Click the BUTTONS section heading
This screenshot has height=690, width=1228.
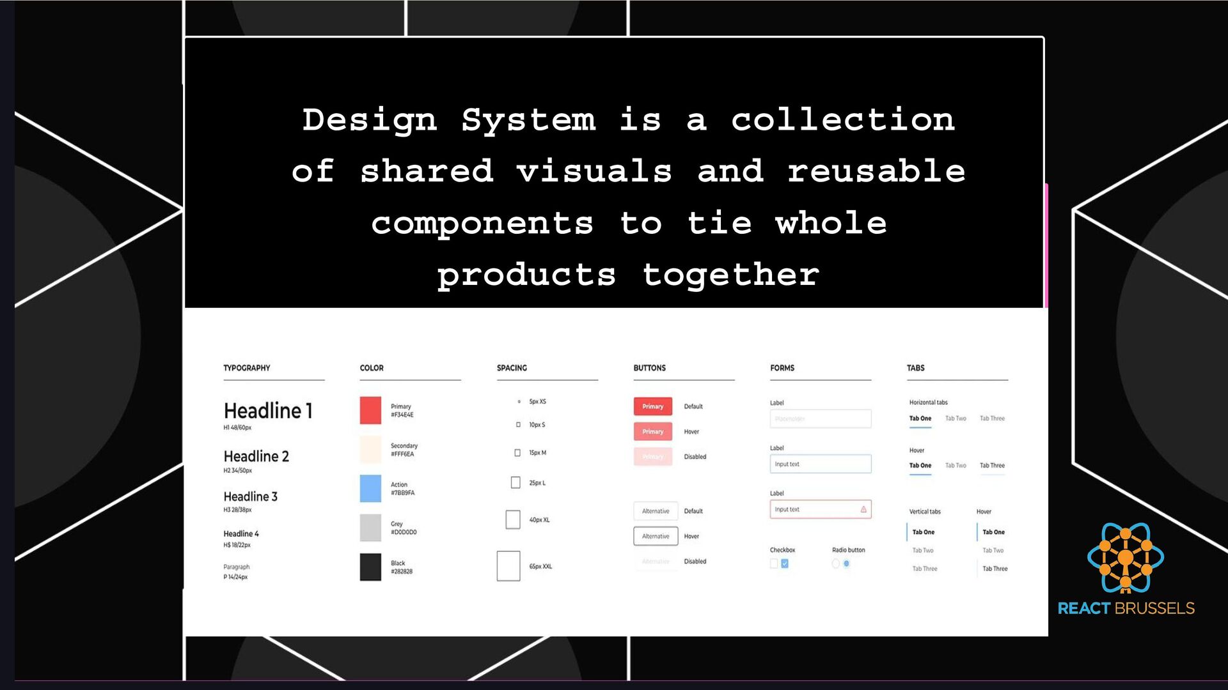[x=649, y=368]
